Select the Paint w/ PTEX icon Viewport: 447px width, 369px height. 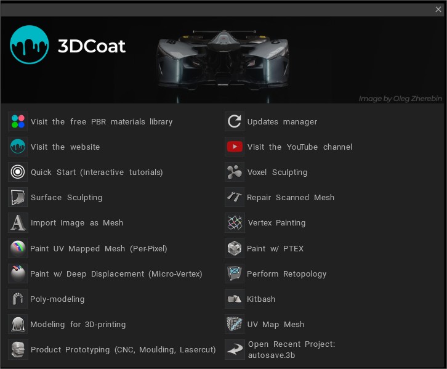coord(235,248)
